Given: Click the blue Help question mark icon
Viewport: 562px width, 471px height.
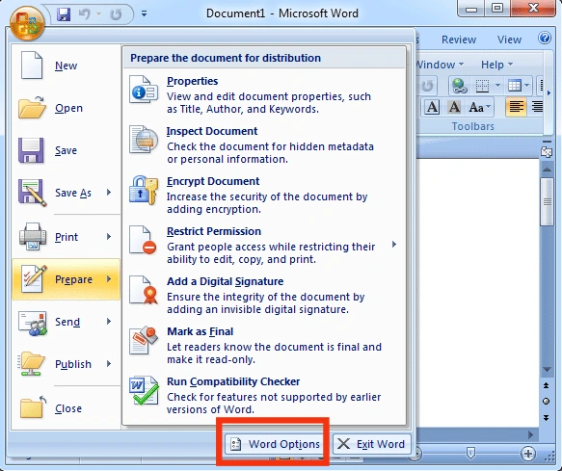Looking at the screenshot, I should [545, 38].
